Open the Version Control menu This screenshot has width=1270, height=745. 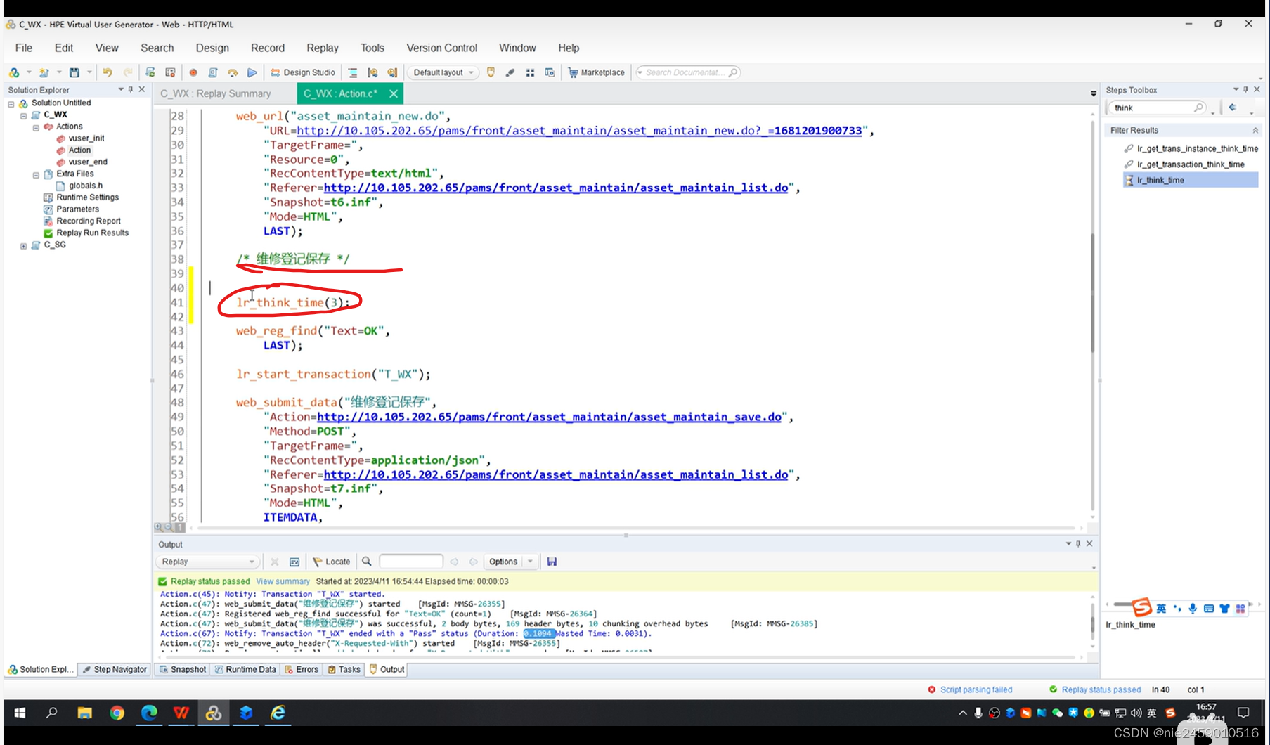(441, 48)
